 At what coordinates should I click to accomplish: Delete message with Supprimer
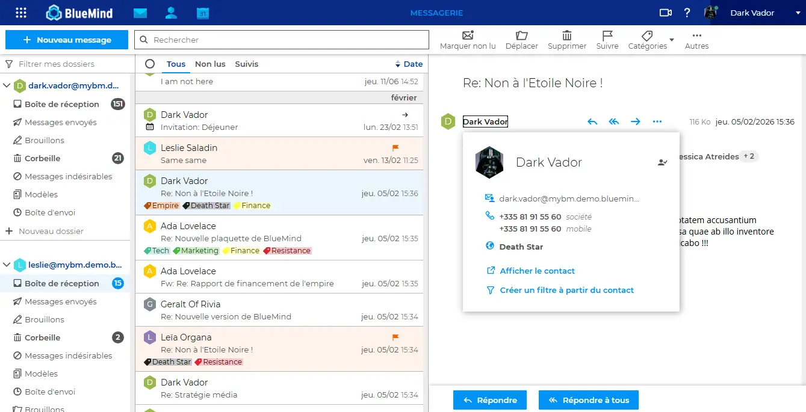567,40
